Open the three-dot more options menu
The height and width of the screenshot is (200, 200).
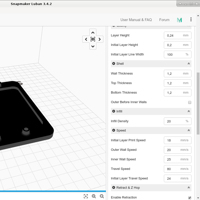(191, 20)
